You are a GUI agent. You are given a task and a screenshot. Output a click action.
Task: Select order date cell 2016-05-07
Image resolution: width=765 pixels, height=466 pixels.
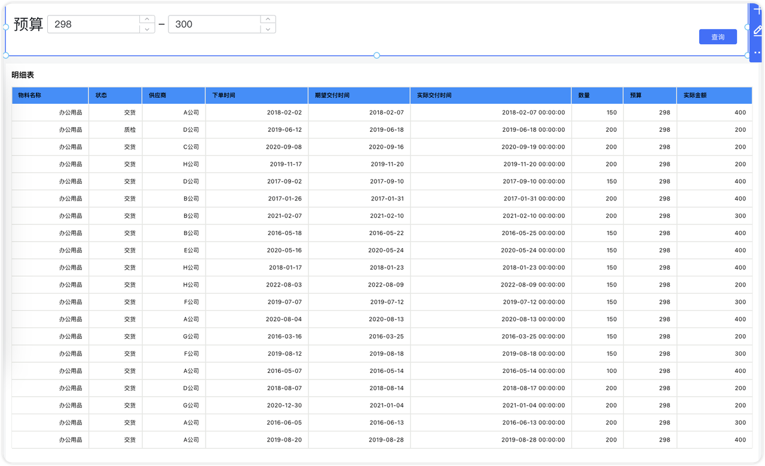[x=257, y=371]
